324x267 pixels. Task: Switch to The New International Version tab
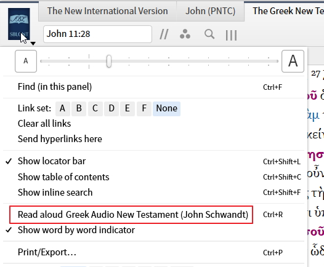point(107,11)
